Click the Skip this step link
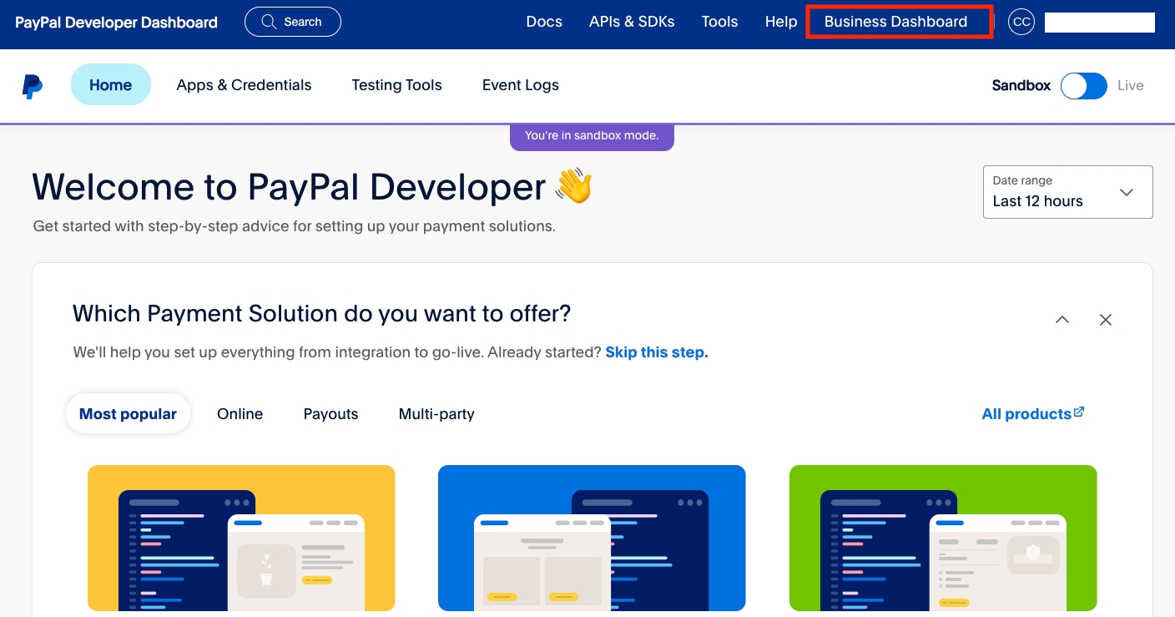 click(x=656, y=352)
